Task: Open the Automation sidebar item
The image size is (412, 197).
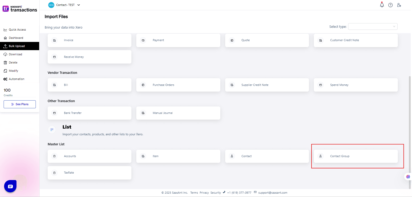Action: pyautogui.click(x=16, y=79)
